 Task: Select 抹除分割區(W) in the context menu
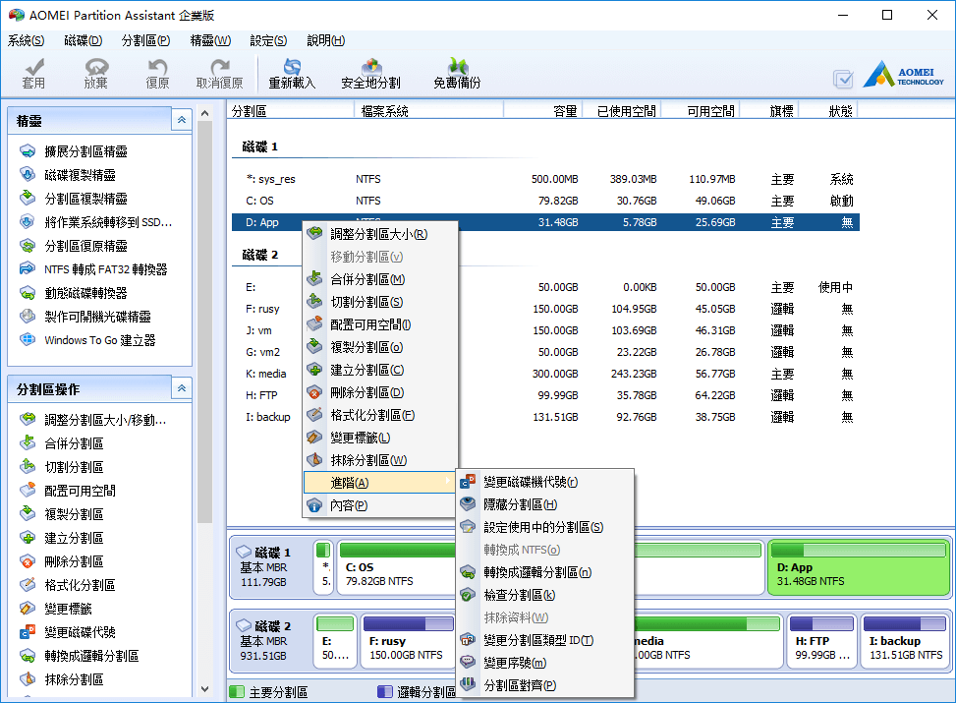(379, 460)
